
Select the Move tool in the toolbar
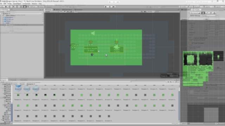[x=6, y=7]
